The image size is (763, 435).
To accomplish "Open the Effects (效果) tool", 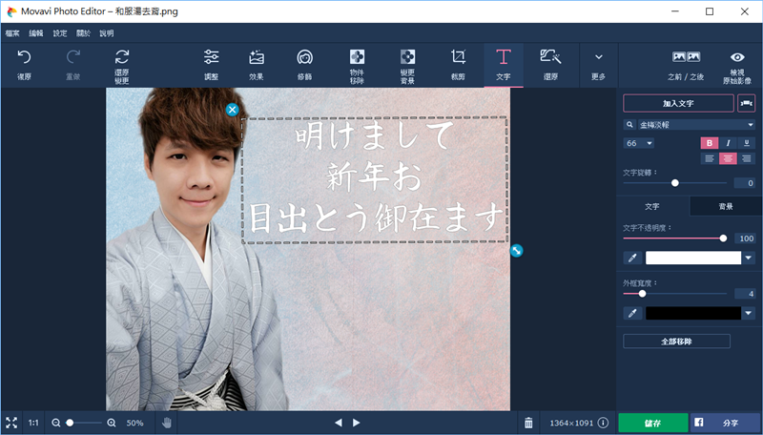I will pyautogui.click(x=257, y=65).
